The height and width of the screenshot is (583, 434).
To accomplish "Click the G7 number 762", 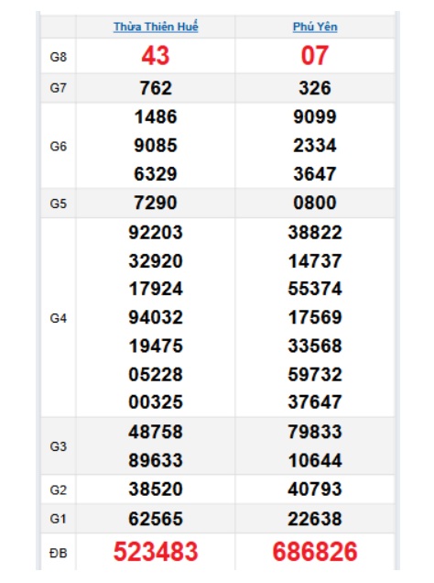I will pos(156,88).
